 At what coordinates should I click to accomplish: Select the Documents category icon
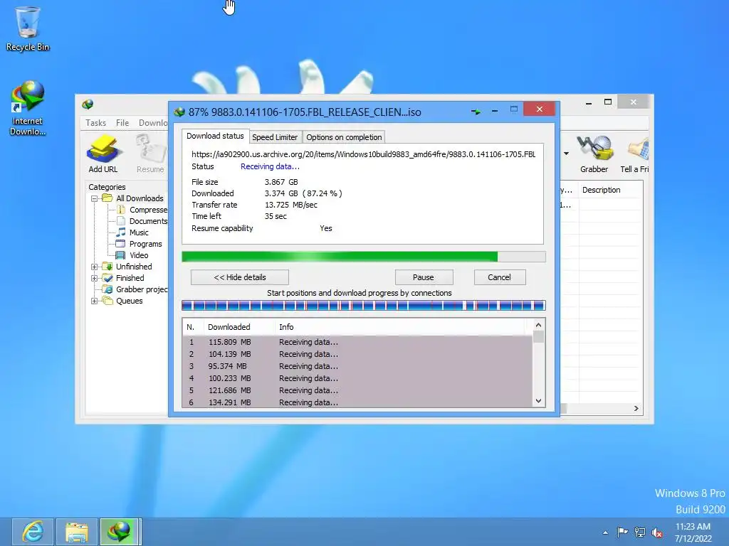121,221
